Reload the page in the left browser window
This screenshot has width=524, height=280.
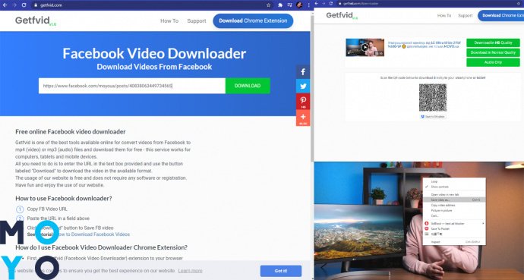pos(24,5)
